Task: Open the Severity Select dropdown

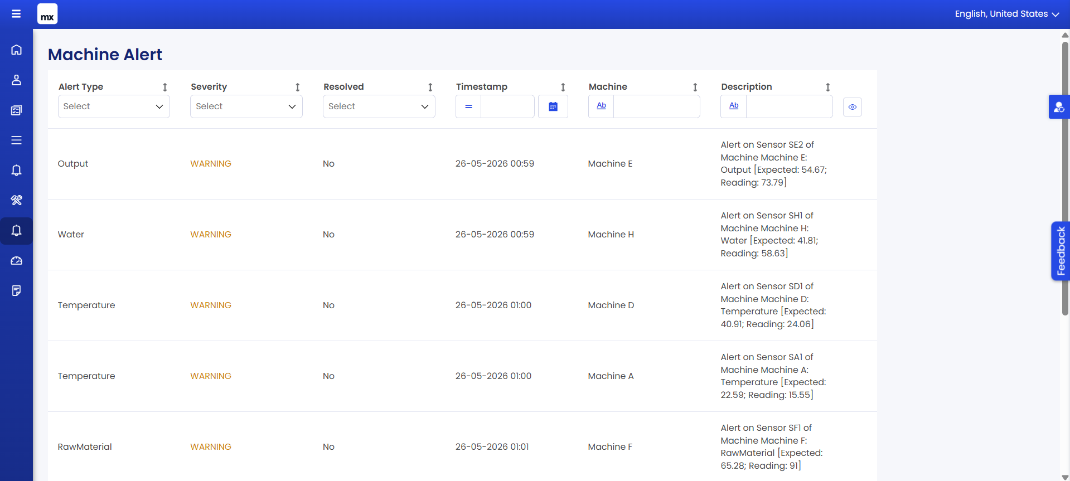Action: point(246,106)
